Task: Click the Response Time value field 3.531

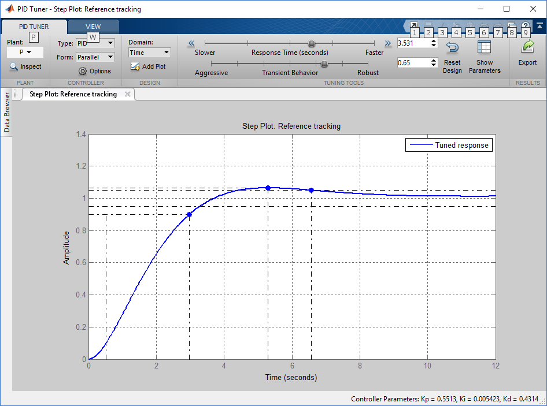Action: 413,43
